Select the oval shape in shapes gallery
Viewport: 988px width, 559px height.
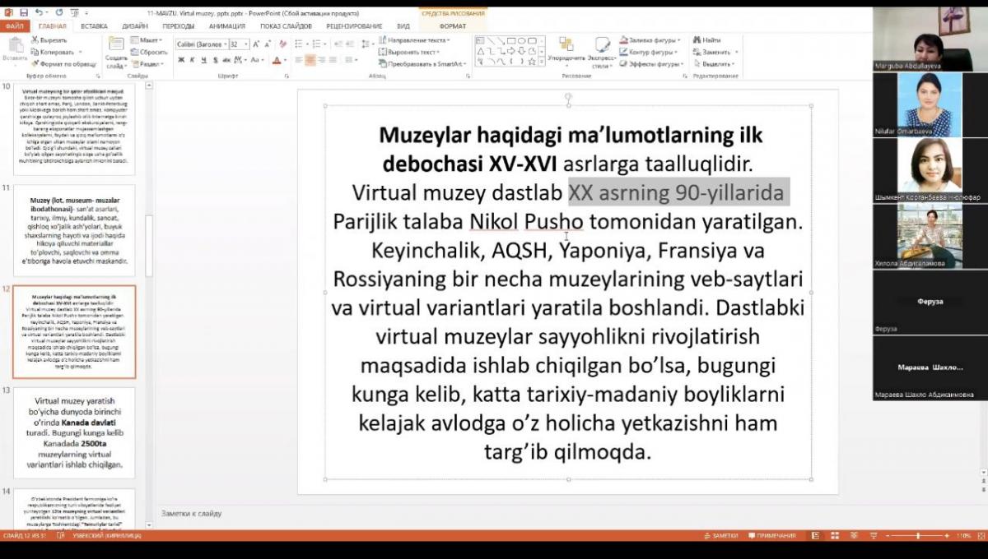tap(522, 39)
